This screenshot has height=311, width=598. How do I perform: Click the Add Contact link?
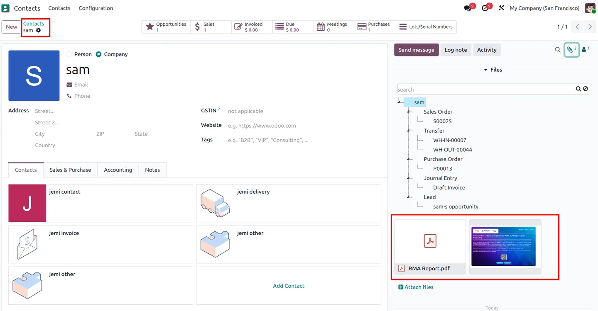[289, 286]
